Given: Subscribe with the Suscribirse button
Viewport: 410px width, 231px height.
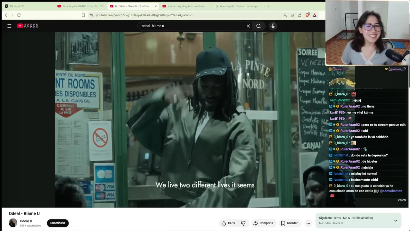Looking at the screenshot, I should [58, 223].
